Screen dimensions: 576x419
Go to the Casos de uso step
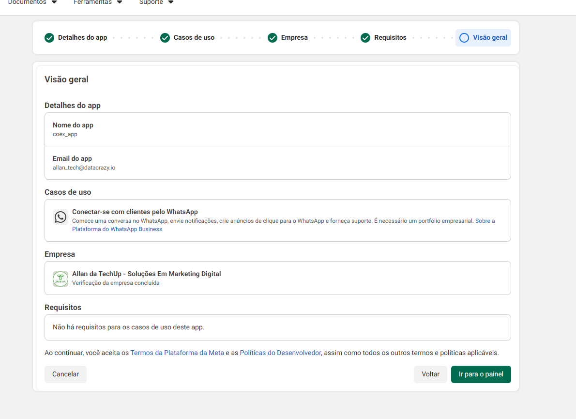coord(187,37)
